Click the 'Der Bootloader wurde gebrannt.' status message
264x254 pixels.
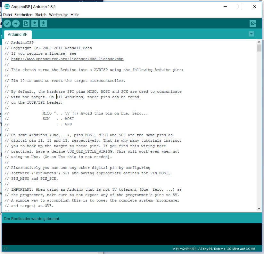click(x=32, y=219)
